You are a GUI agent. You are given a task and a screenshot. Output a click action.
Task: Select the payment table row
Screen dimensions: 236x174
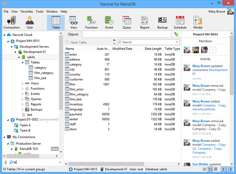coord(122,114)
